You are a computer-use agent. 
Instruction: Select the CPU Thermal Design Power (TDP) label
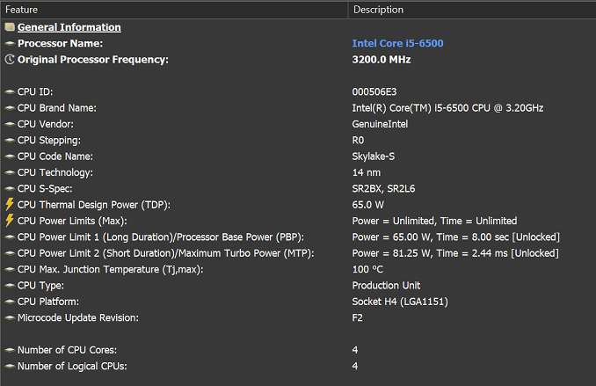[93, 205]
